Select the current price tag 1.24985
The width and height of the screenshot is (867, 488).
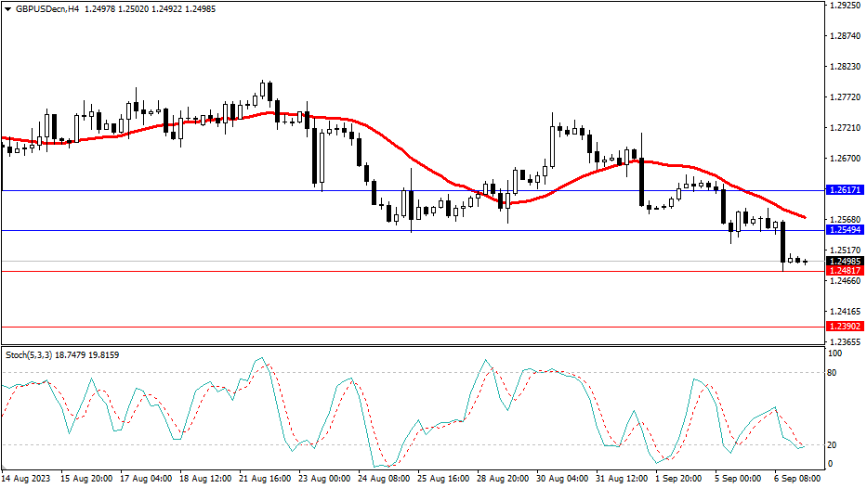point(845,261)
